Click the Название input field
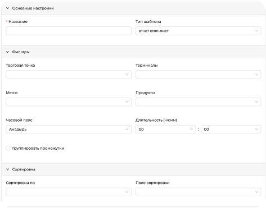The width and height of the screenshot is (266, 208). point(69,31)
